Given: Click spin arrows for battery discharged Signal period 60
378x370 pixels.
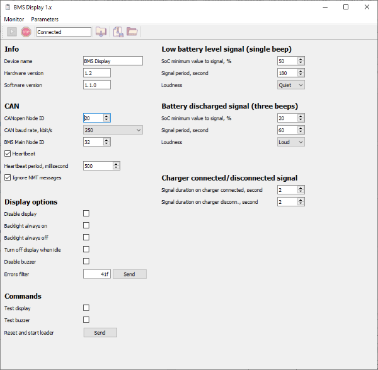Looking at the screenshot, I should click(301, 130).
